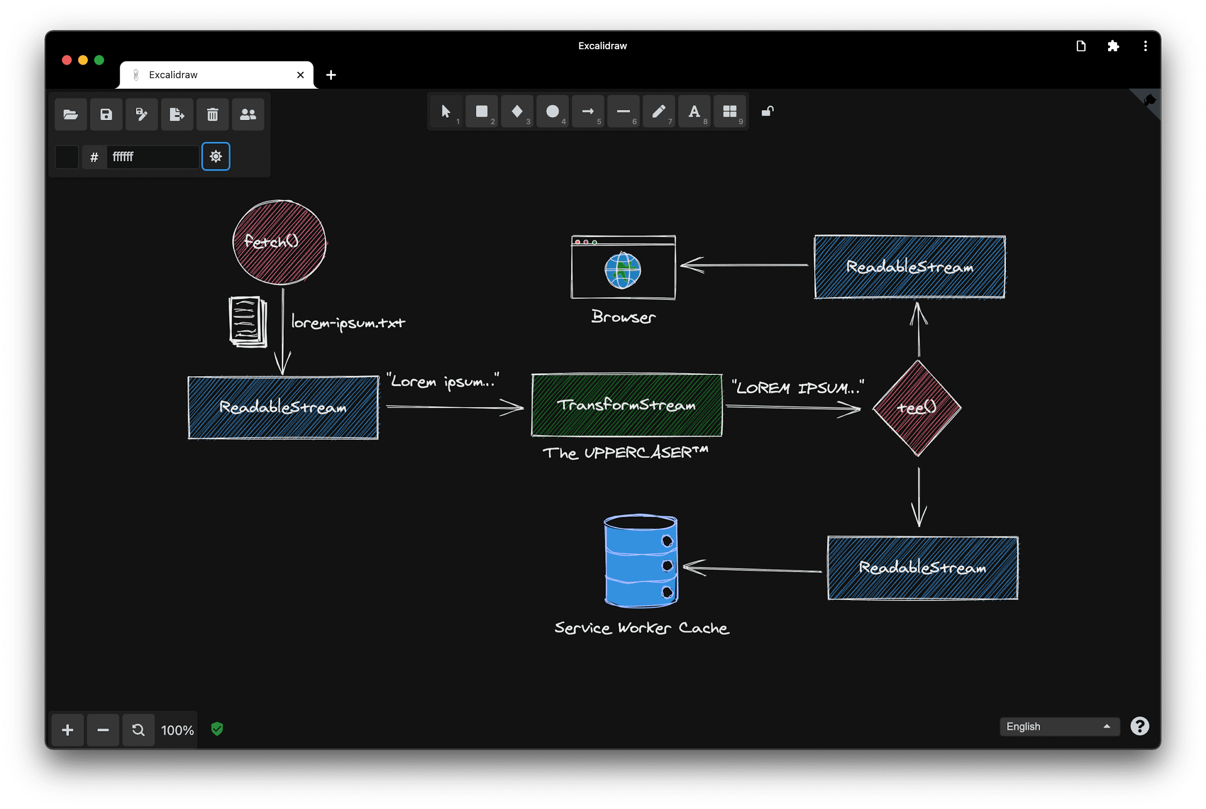
Task: Select the arrow/selection tool
Action: (446, 110)
